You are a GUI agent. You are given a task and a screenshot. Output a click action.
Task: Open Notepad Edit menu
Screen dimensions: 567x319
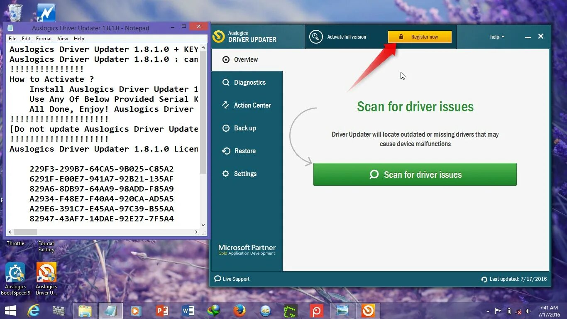click(x=26, y=39)
